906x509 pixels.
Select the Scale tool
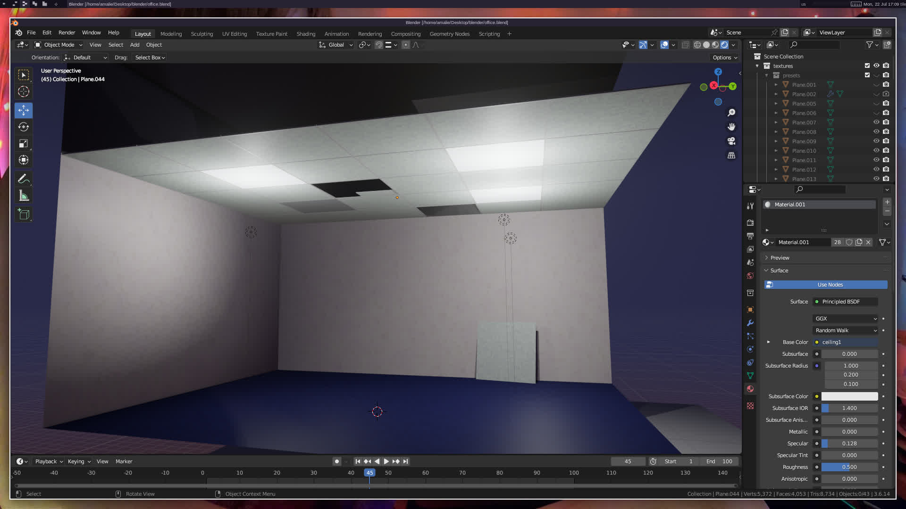pyautogui.click(x=24, y=143)
